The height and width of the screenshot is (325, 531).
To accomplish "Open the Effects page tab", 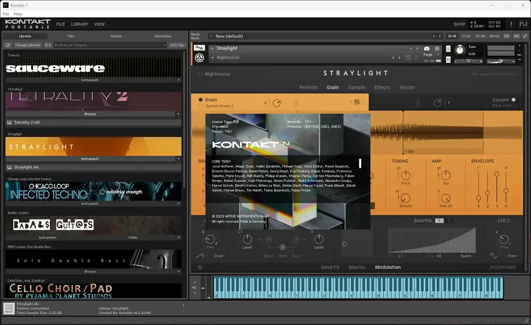I will 382,87.
